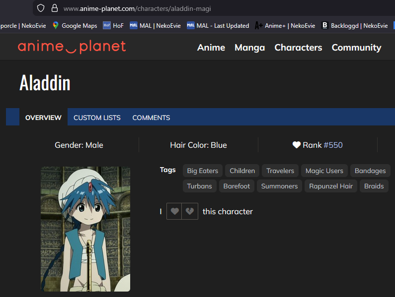The height and width of the screenshot is (297, 395).
Task: Open the Manga navigation menu
Action: [x=249, y=48]
